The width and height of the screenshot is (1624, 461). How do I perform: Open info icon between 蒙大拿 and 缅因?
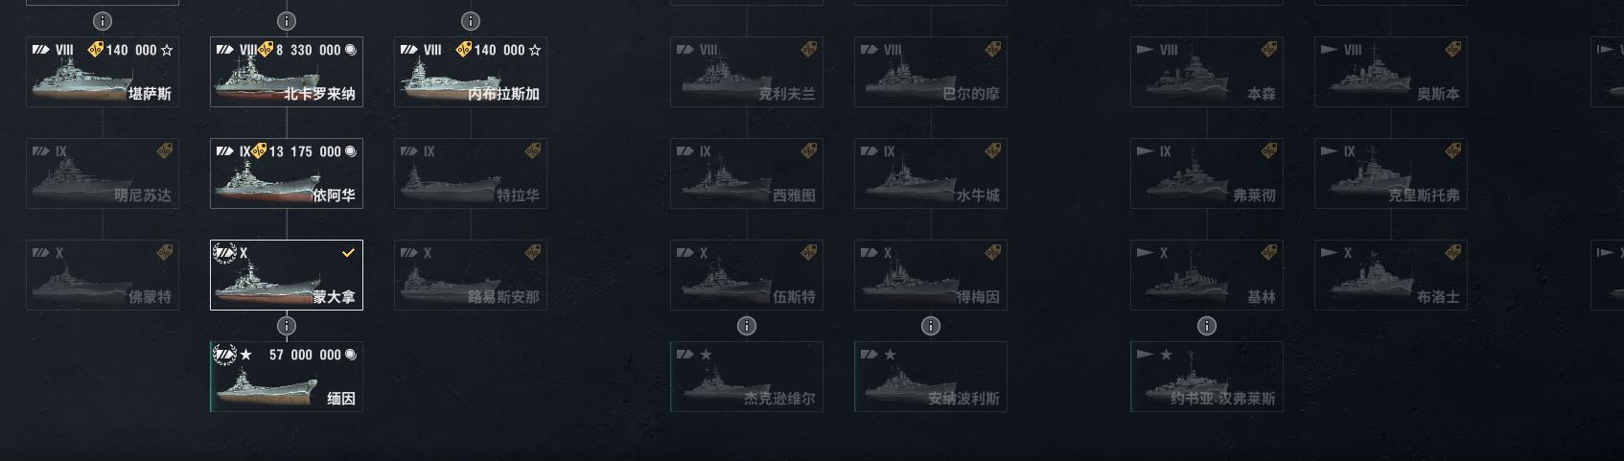(287, 326)
